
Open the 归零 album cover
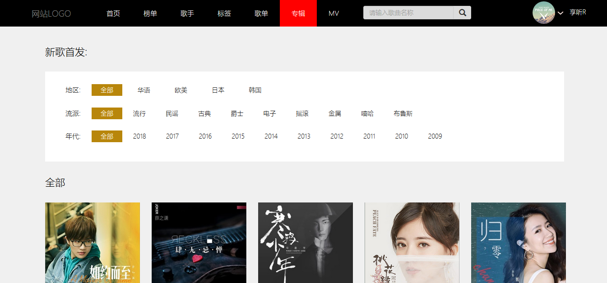519,243
